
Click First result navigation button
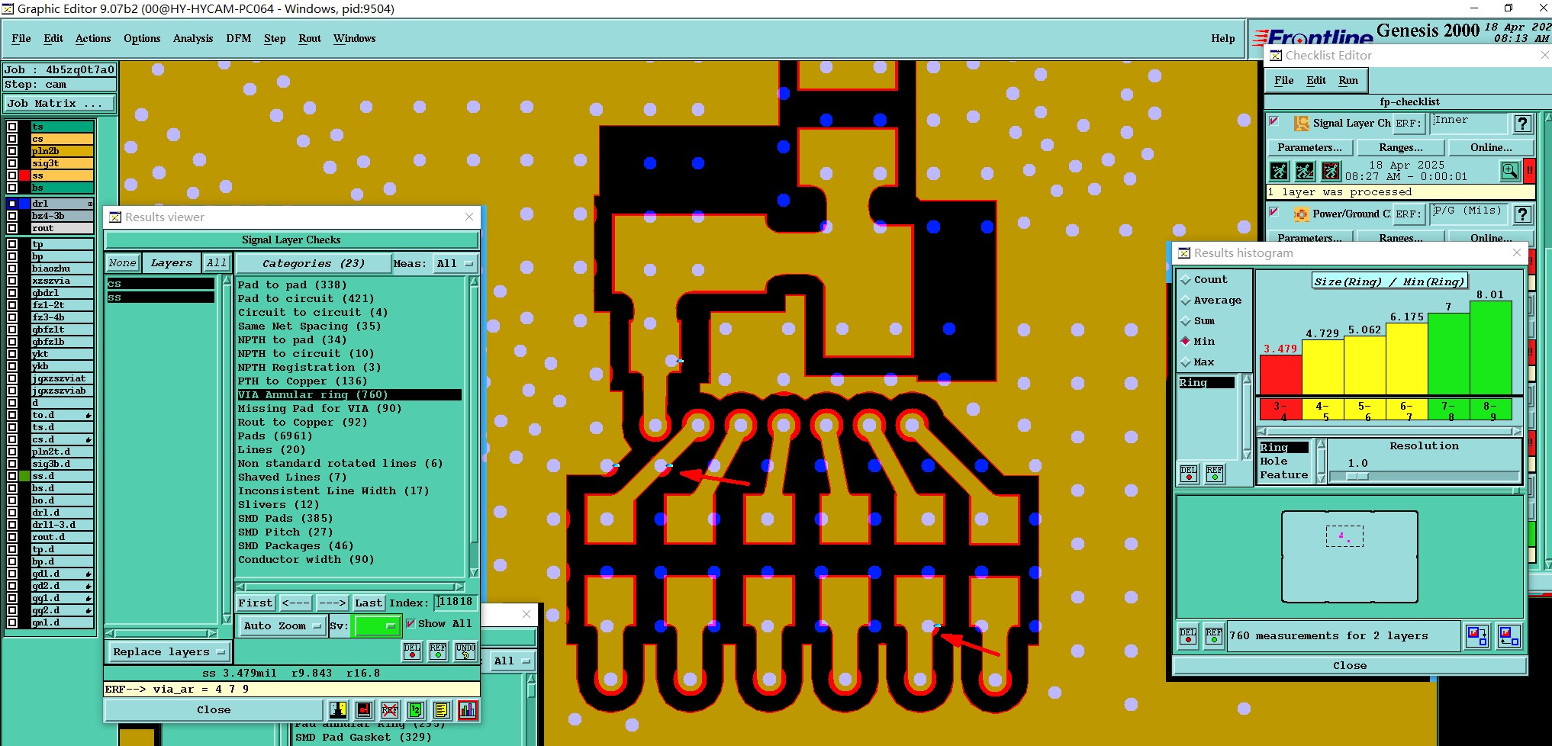[255, 603]
